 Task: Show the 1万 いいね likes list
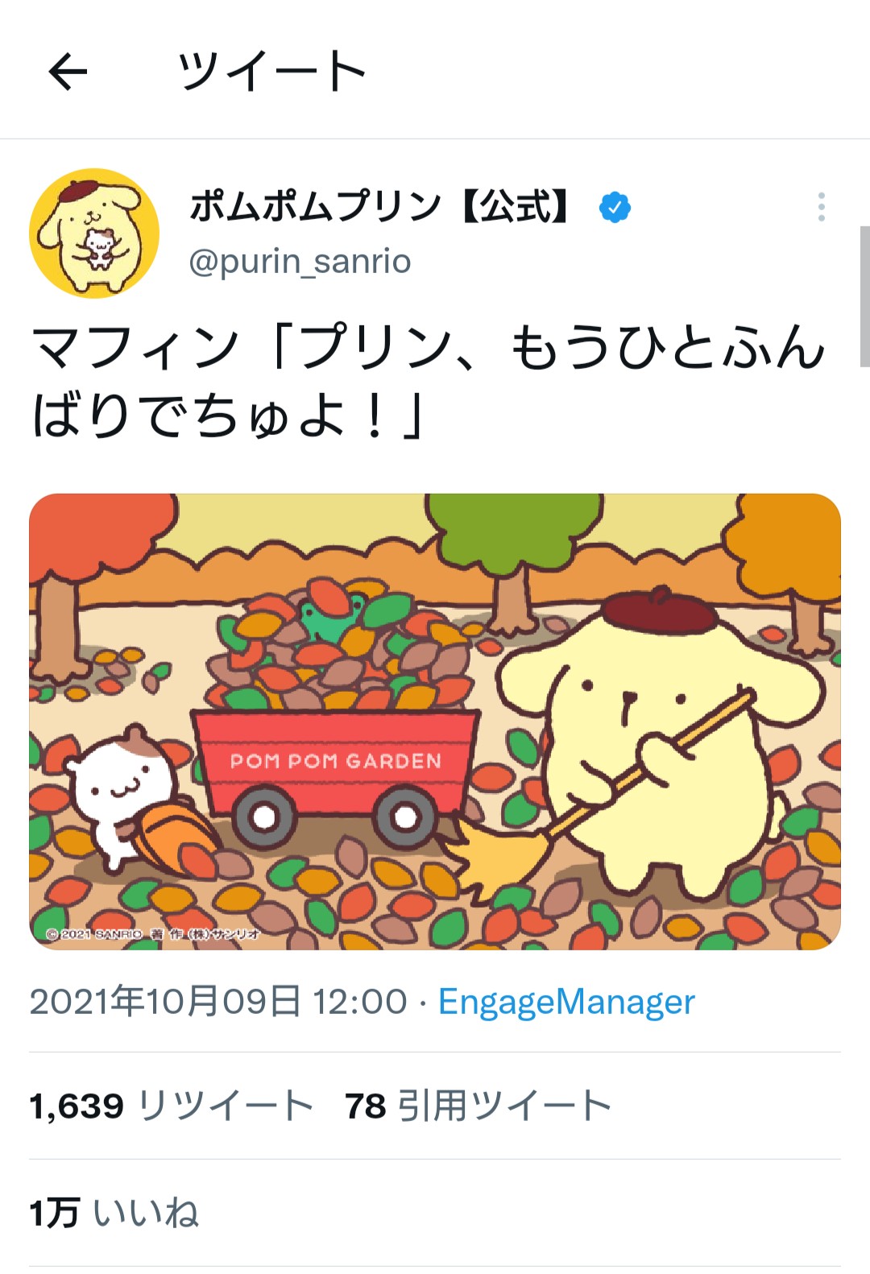114,1213
